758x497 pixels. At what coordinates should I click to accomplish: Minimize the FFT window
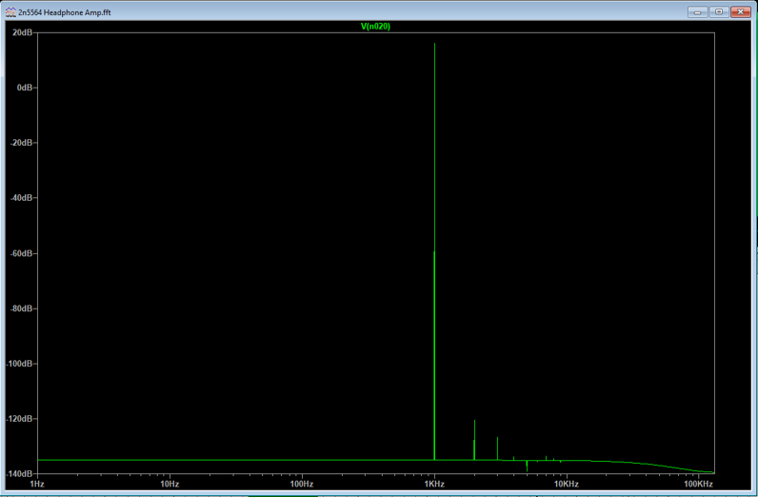click(697, 12)
